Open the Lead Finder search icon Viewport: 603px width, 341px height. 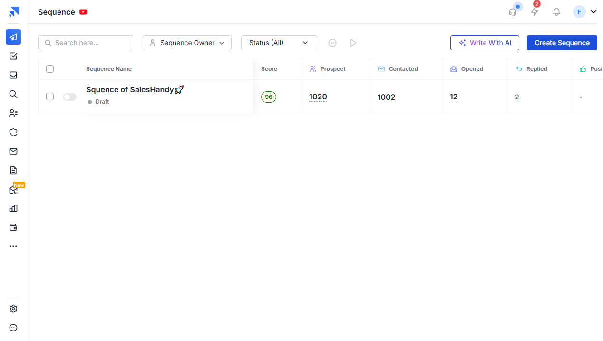tap(13, 94)
